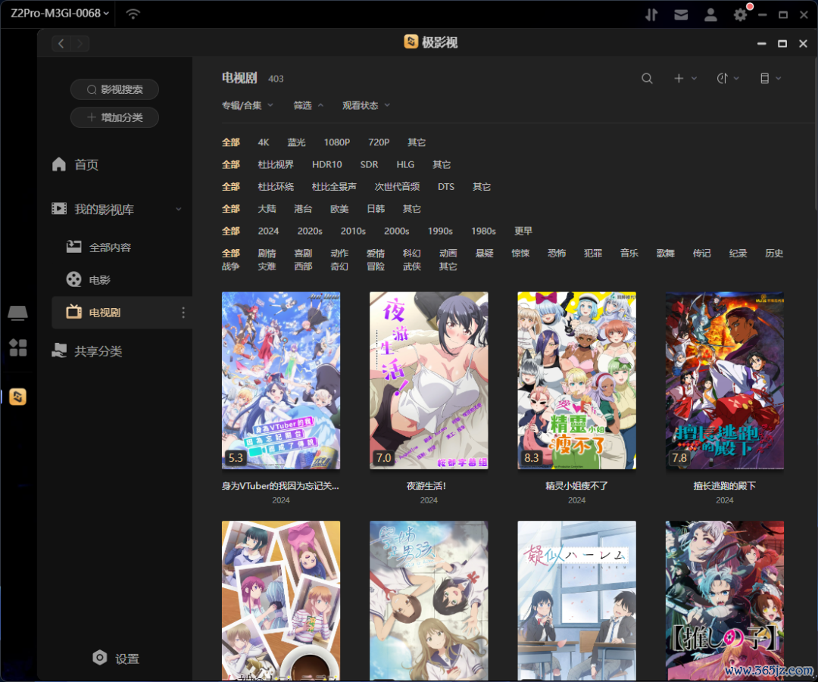Filter genre by 悬疑
The width and height of the screenshot is (818, 682).
click(484, 254)
